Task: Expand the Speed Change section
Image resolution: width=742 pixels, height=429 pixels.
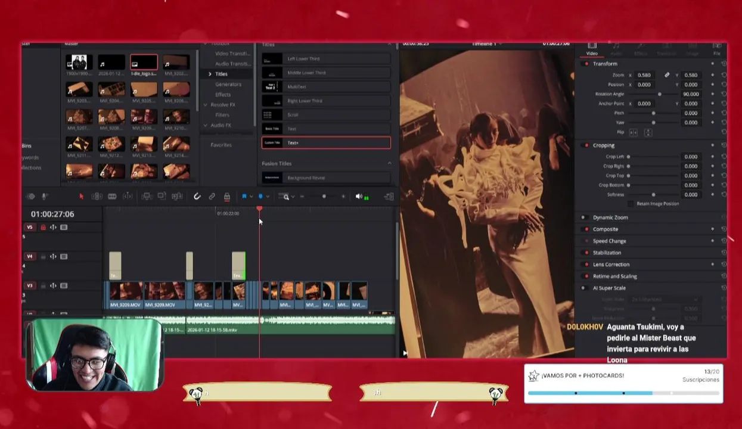Action: tap(610, 241)
